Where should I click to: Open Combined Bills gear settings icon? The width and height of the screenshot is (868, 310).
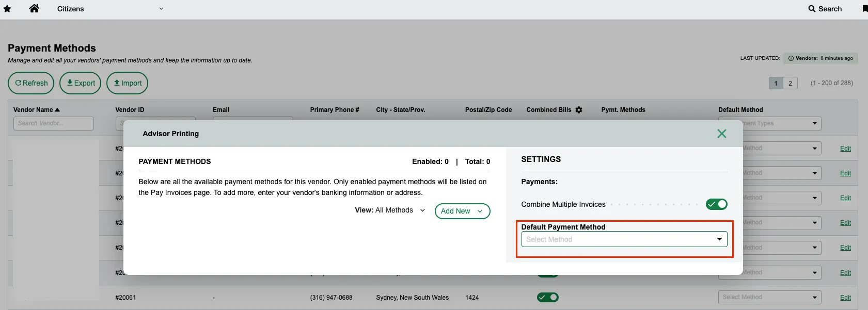pos(579,110)
